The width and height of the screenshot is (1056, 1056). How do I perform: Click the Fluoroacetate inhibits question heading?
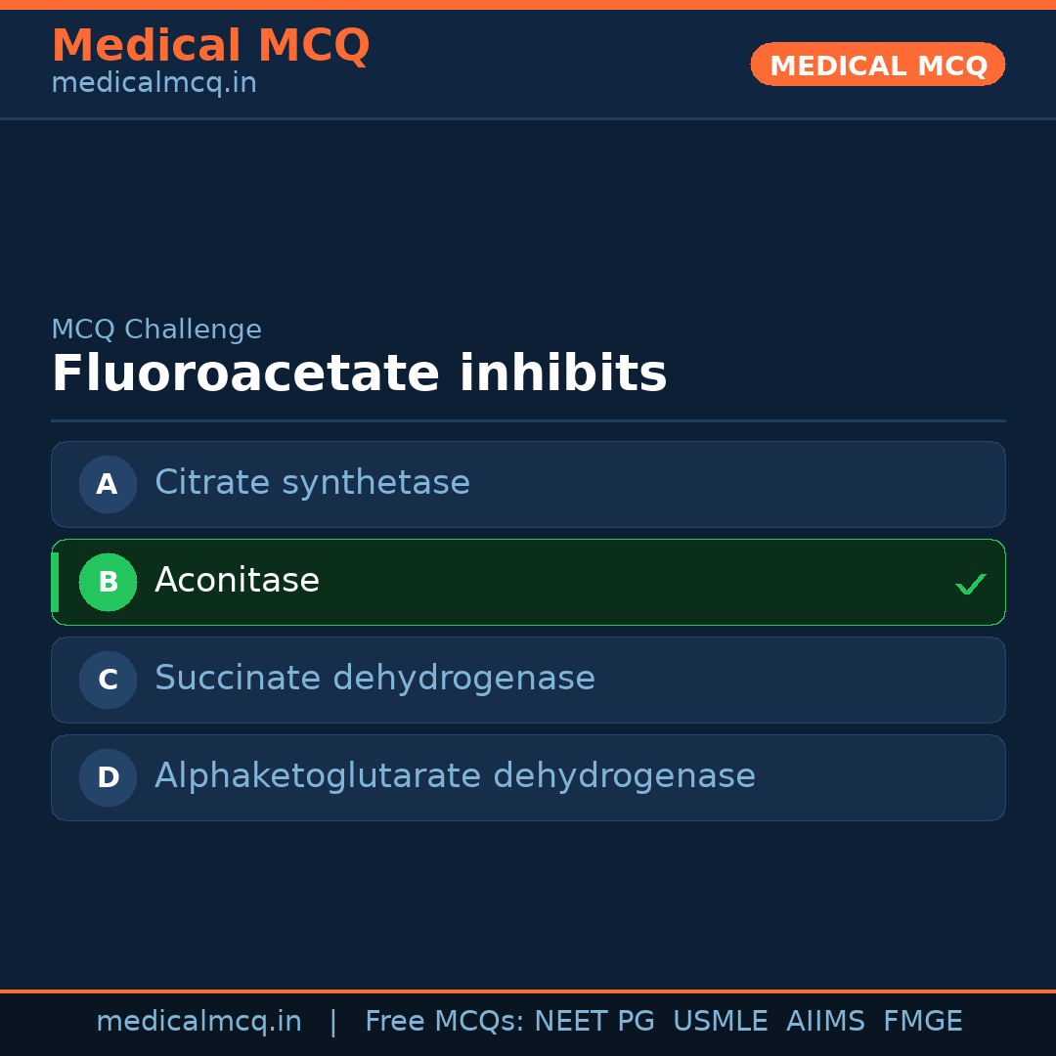pyautogui.click(x=359, y=374)
